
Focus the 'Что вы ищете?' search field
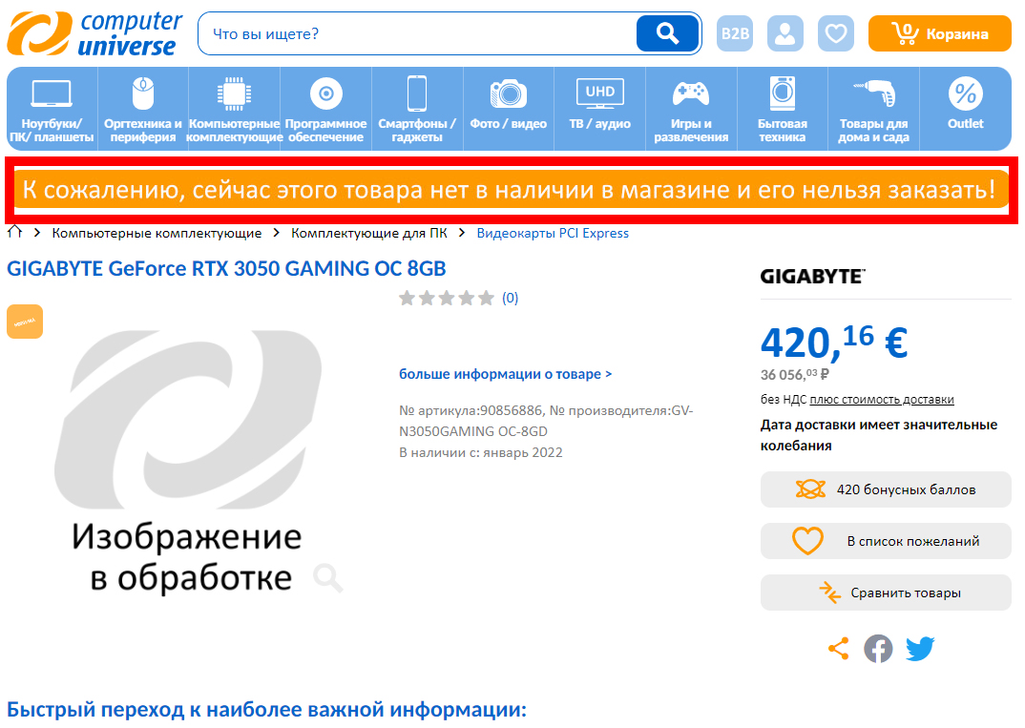418,33
